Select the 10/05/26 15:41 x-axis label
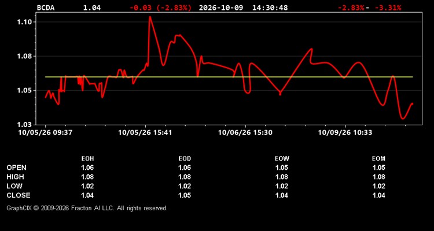The image size is (434, 231). click(x=145, y=133)
